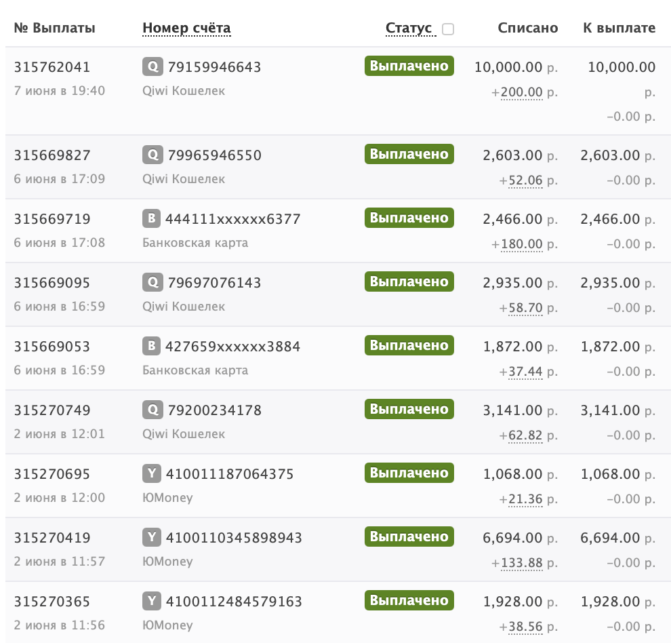Select payout number 315669095
Viewport: 671px width, 643px height.
click(x=52, y=283)
